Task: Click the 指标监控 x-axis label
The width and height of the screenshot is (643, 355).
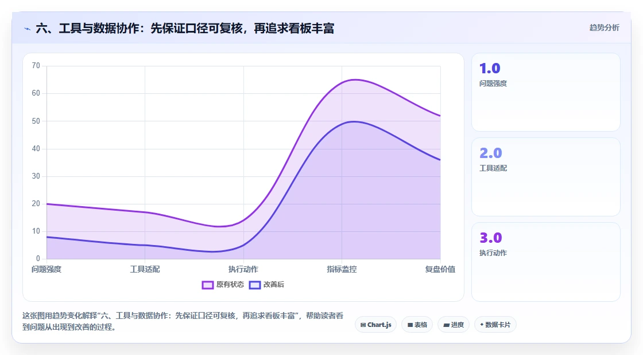Action: pyautogui.click(x=342, y=269)
